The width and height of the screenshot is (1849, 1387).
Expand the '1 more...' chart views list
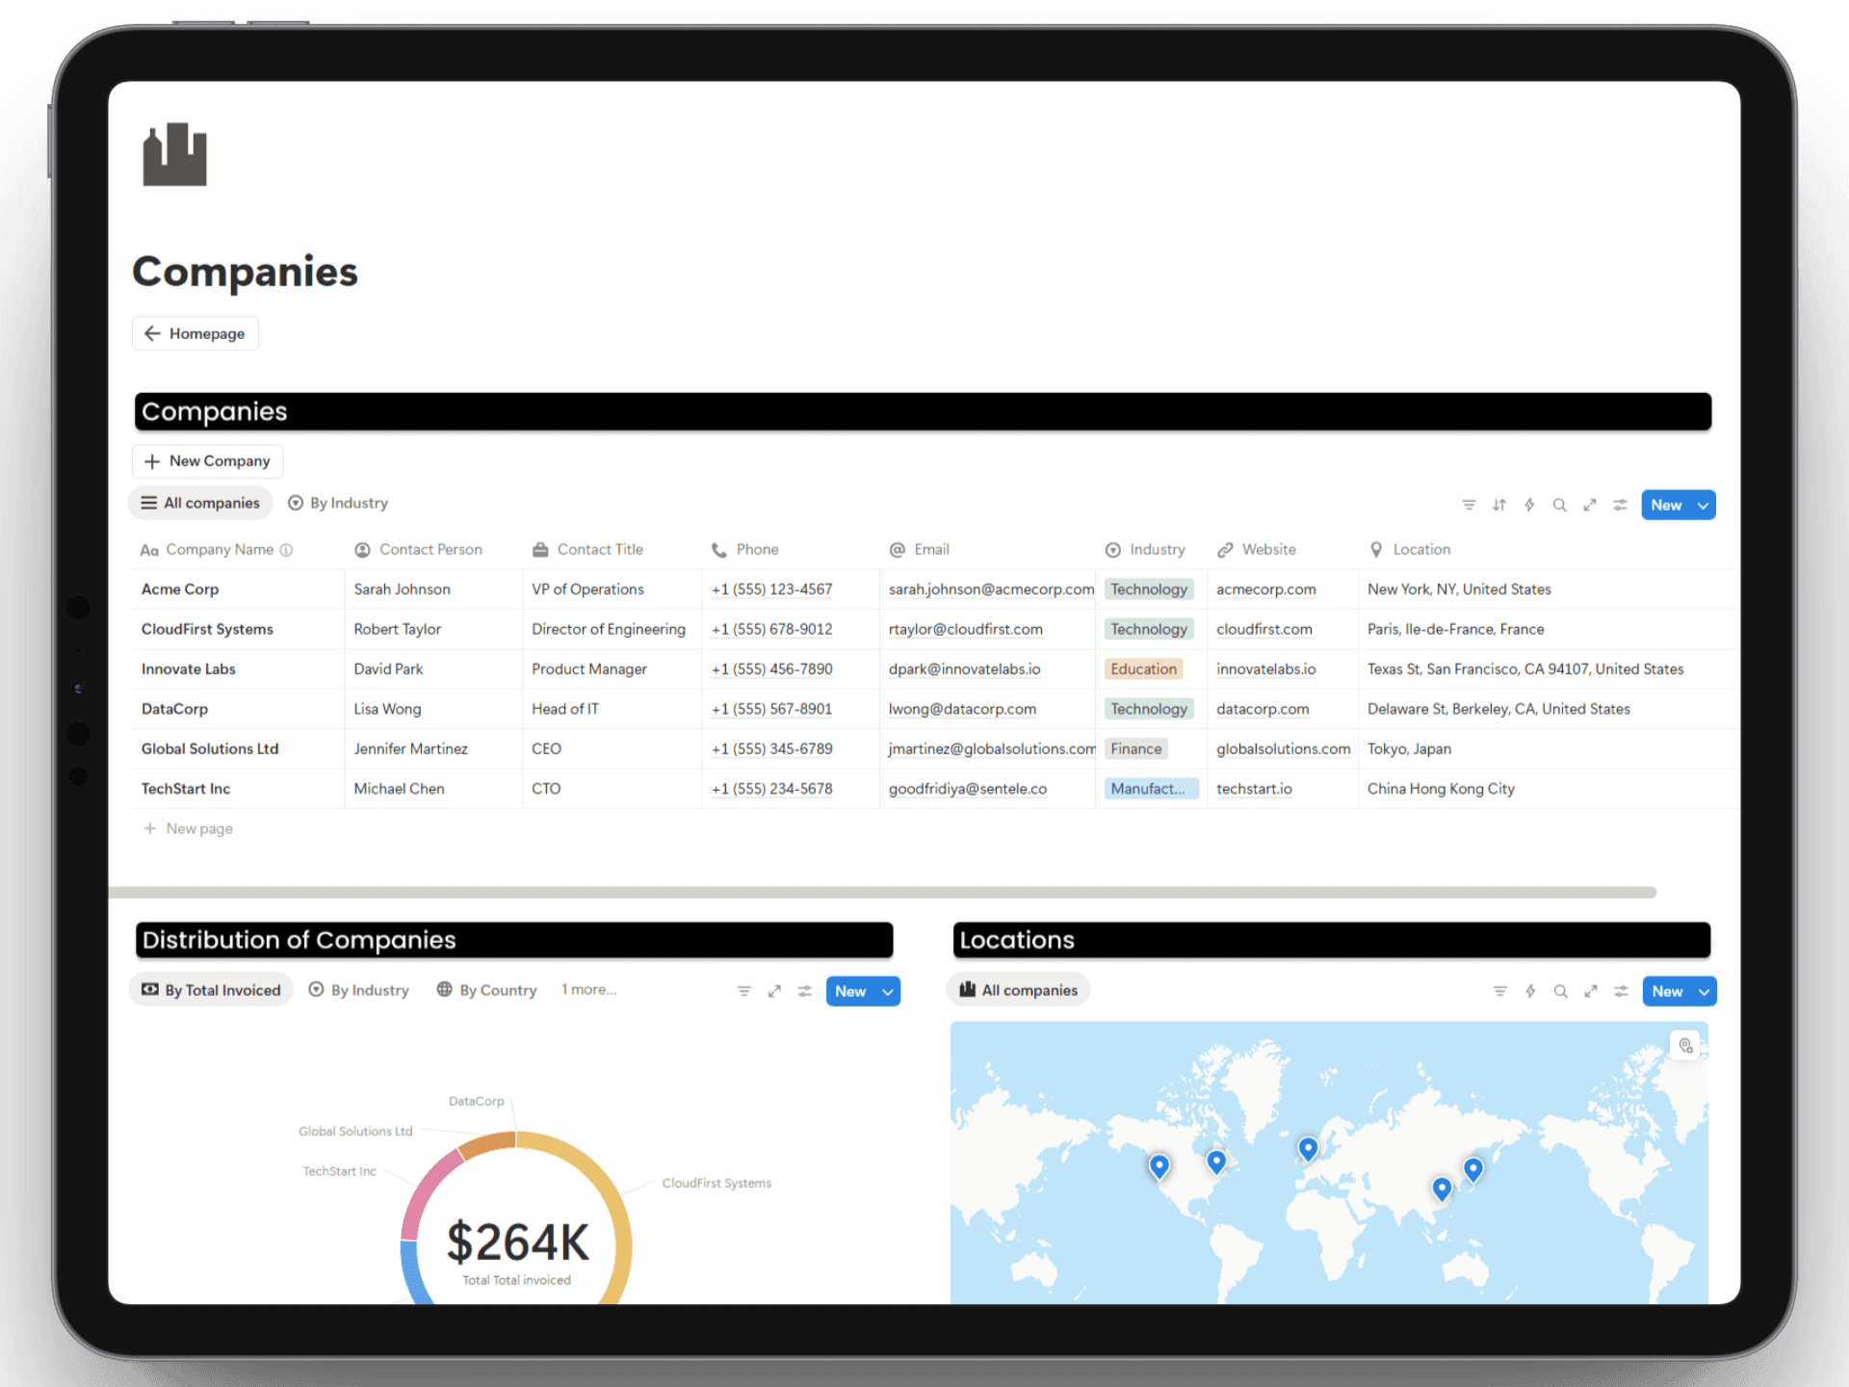click(588, 989)
